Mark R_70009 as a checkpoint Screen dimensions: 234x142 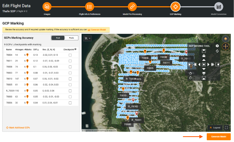(x=70, y=91)
